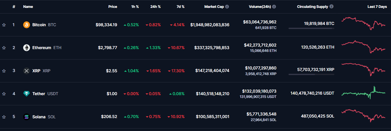Click Tether price $1.00

tap(112, 94)
